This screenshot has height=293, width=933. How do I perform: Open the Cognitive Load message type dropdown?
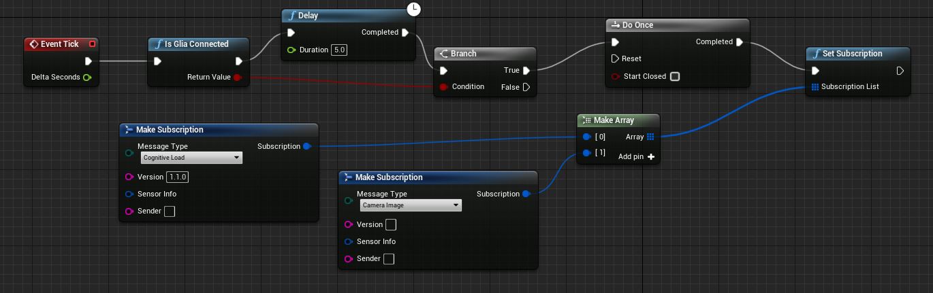[191, 158]
